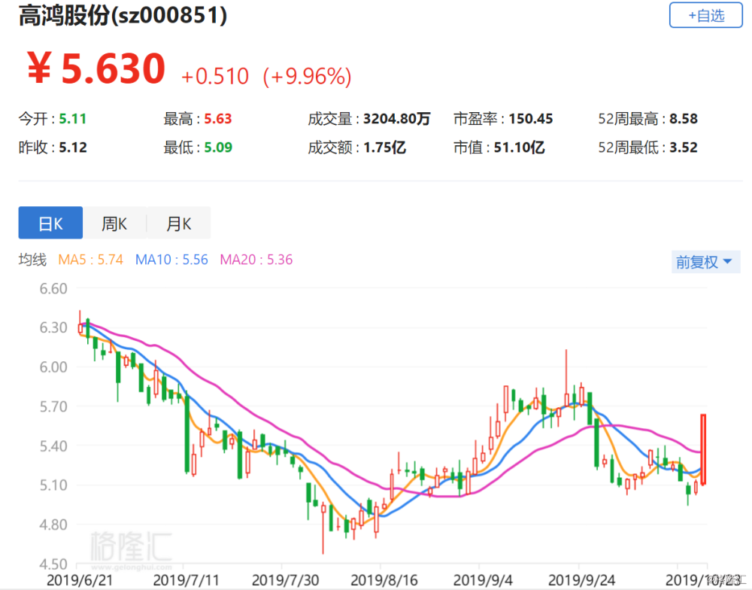Select the MA20 : 5.36 indicator label
This screenshot has width=752, height=590.
(256, 260)
